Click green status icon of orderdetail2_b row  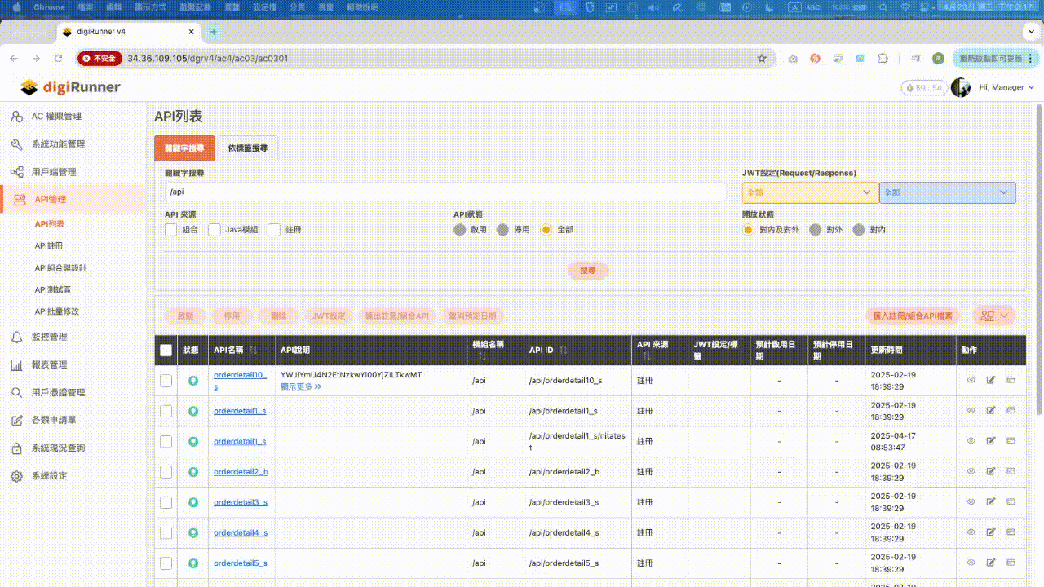tap(193, 471)
